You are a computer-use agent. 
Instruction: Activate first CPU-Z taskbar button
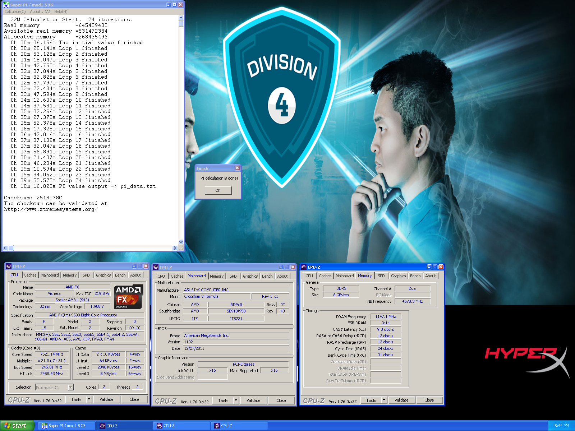[125, 426]
